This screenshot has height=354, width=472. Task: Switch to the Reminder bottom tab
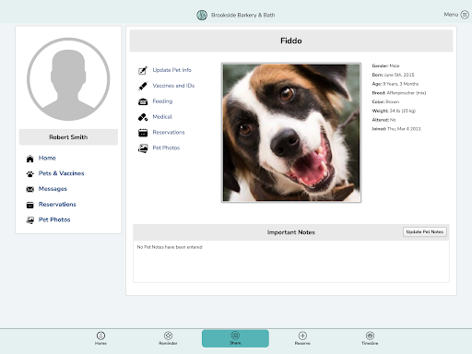pos(168,338)
